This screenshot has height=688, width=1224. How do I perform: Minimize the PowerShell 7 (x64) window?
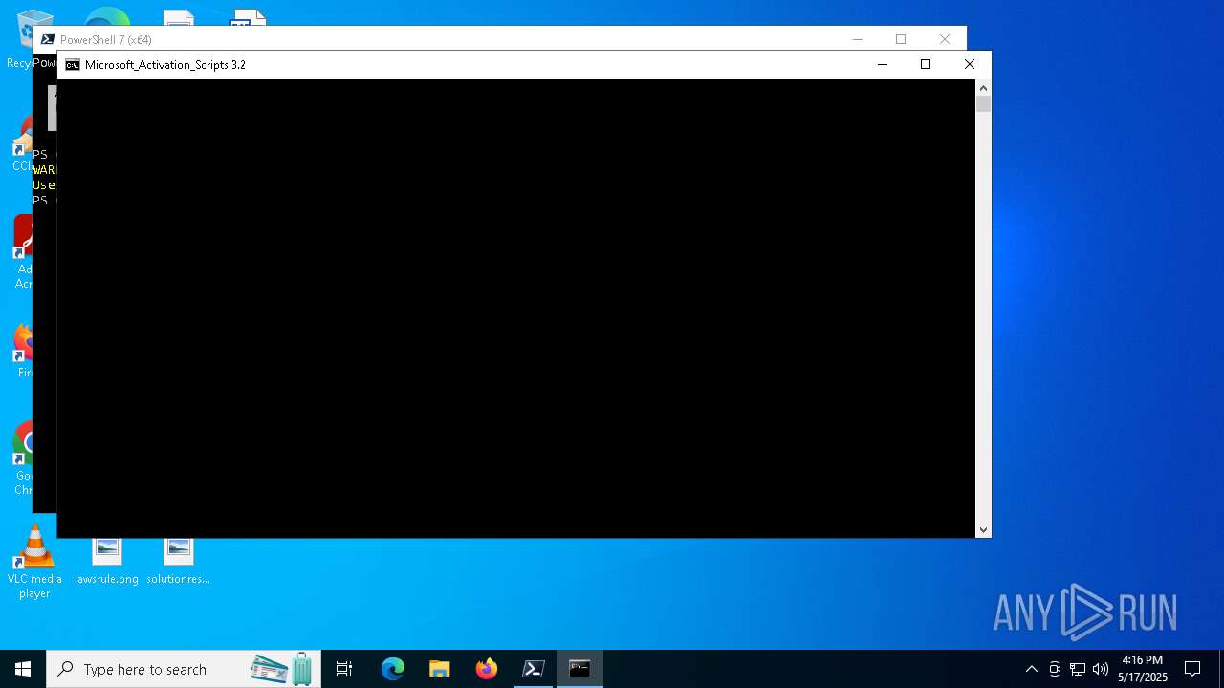(x=858, y=39)
